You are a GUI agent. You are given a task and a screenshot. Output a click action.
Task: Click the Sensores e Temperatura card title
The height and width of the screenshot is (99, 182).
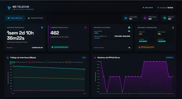pos(147,27)
